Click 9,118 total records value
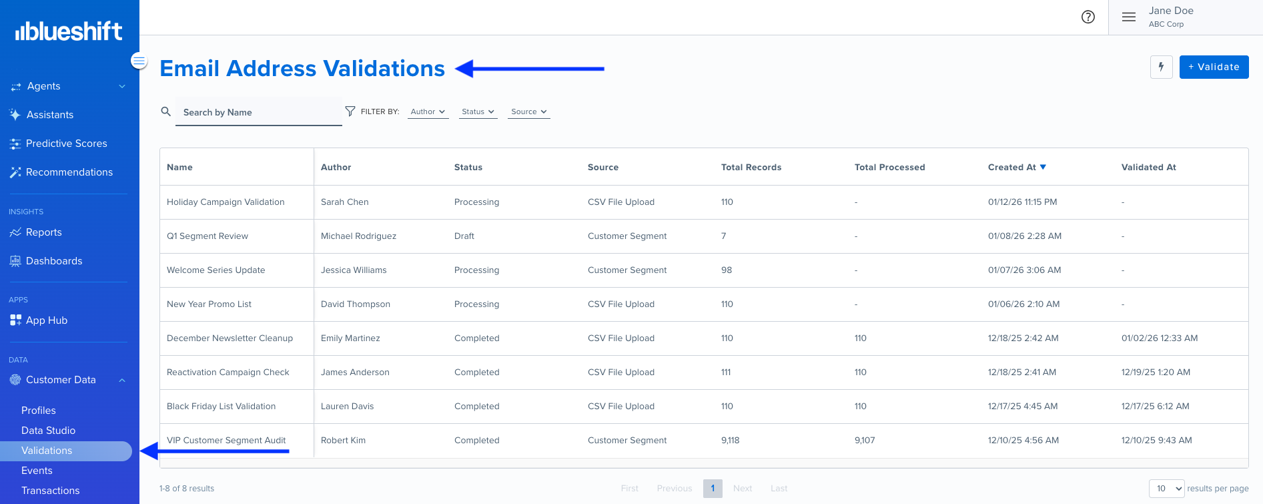Viewport: 1263px width, 504px height. coord(730,441)
